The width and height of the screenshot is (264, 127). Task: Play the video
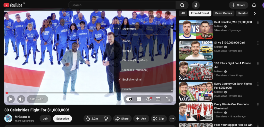click(x=11, y=99)
